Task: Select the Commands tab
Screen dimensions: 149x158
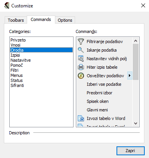Action: click(x=41, y=19)
